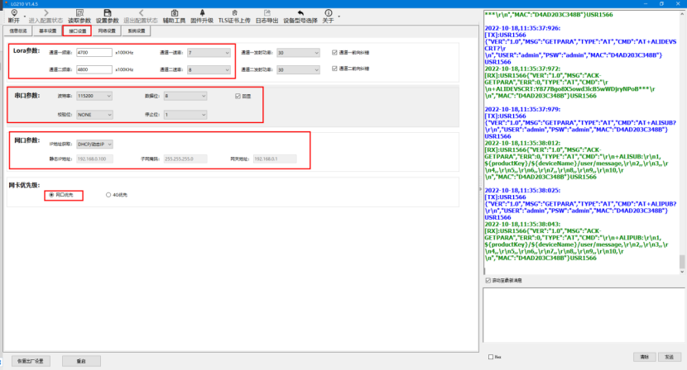
Task: Click the 恢复出厂设置 button
Action: coord(30,361)
